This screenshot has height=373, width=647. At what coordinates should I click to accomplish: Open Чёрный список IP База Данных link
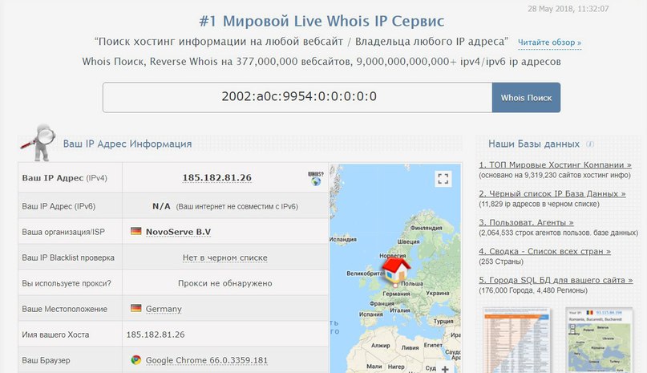pos(552,193)
